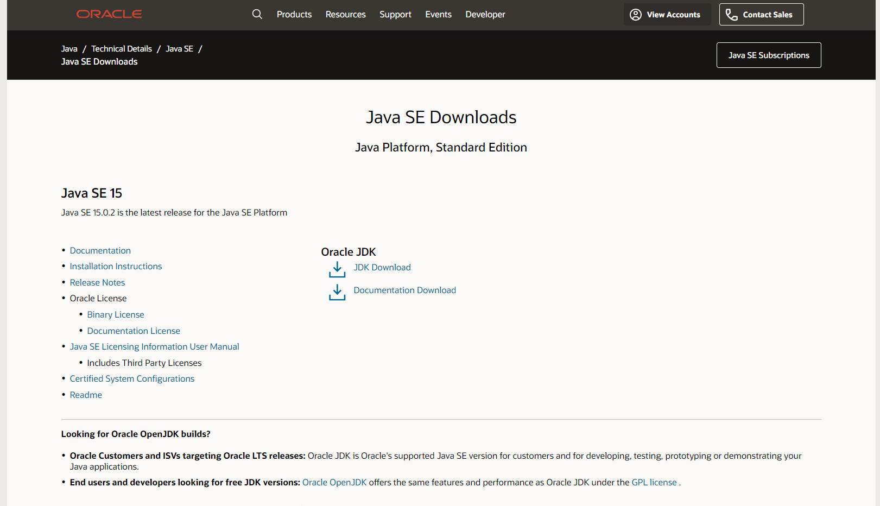Click the Documentation Download arrow icon
This screenshot has width=880, height=506.
click(x=337, y=292)
